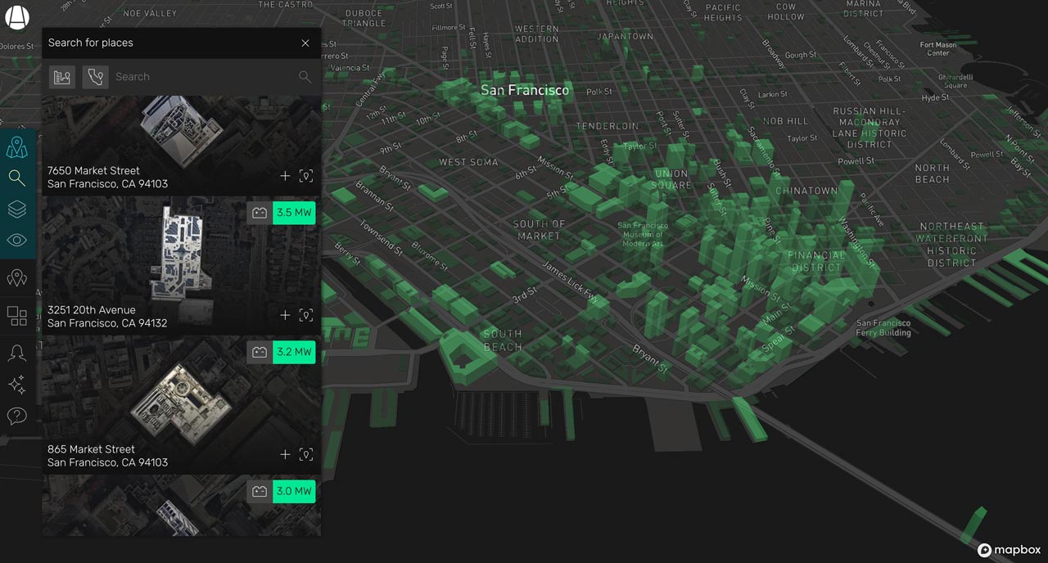Switch to building address search mode
Viewport: 1048px width, 563px height.
(62, 77)
